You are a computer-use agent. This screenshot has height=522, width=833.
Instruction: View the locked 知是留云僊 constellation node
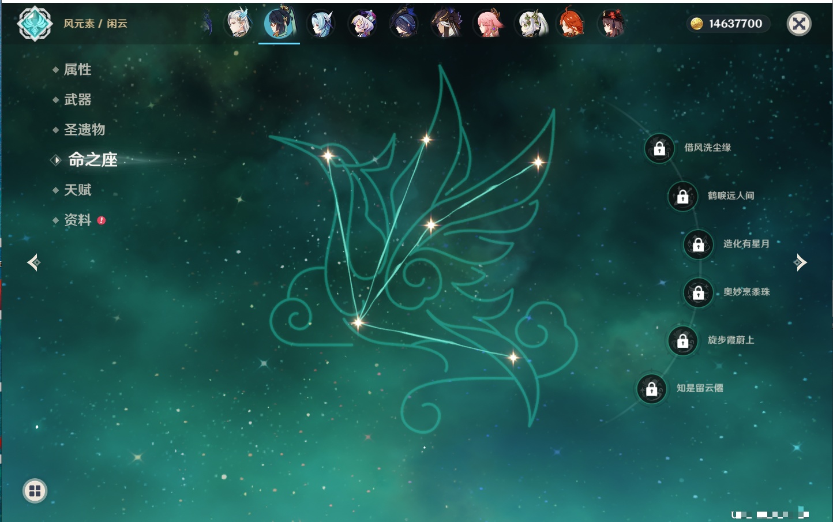click(x=652, y=389)
